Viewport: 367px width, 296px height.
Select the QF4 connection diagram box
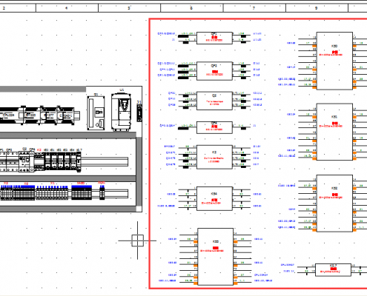point(214,127)
